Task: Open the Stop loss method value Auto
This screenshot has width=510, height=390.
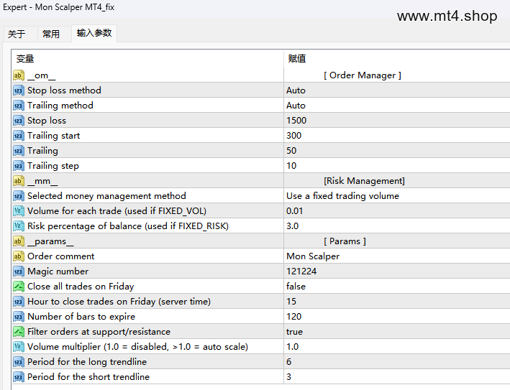Action: pos(397,90)
